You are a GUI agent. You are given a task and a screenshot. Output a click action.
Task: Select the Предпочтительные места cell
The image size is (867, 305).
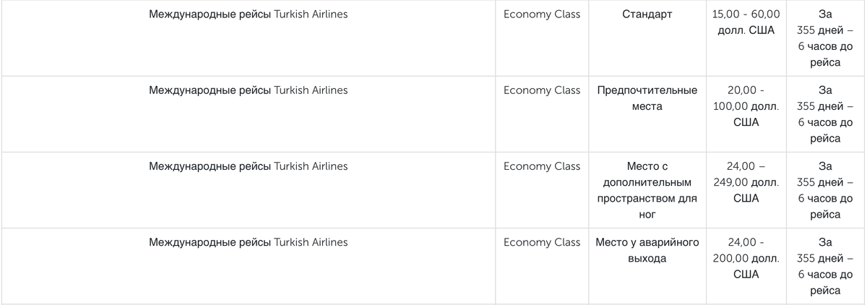pyautogui.click(x=647, y=98)
